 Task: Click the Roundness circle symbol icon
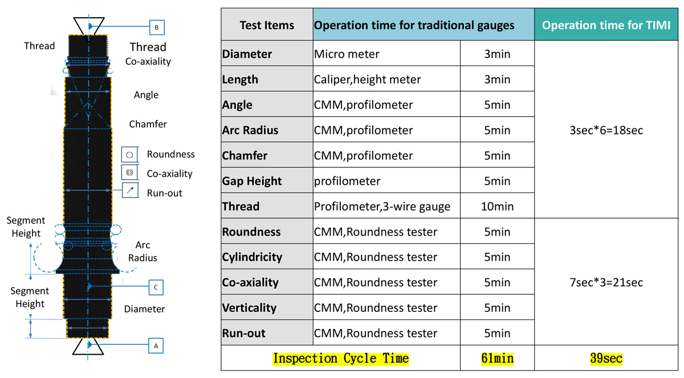pos(129,154)
